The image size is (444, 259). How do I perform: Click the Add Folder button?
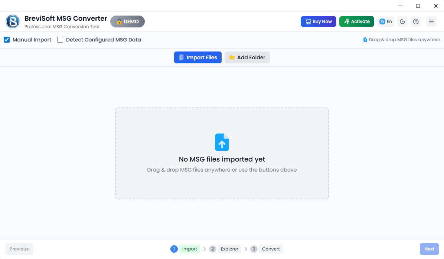tap(247, 57)
